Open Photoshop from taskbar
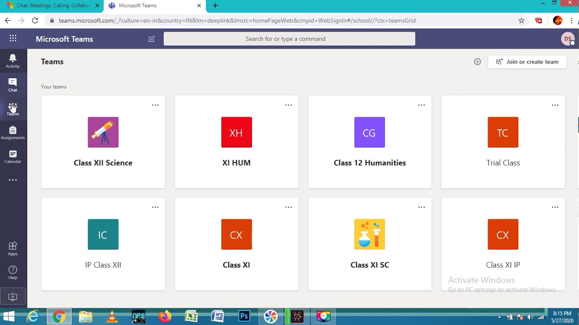This screenshot has width=579, height=325. pos(244,317)
